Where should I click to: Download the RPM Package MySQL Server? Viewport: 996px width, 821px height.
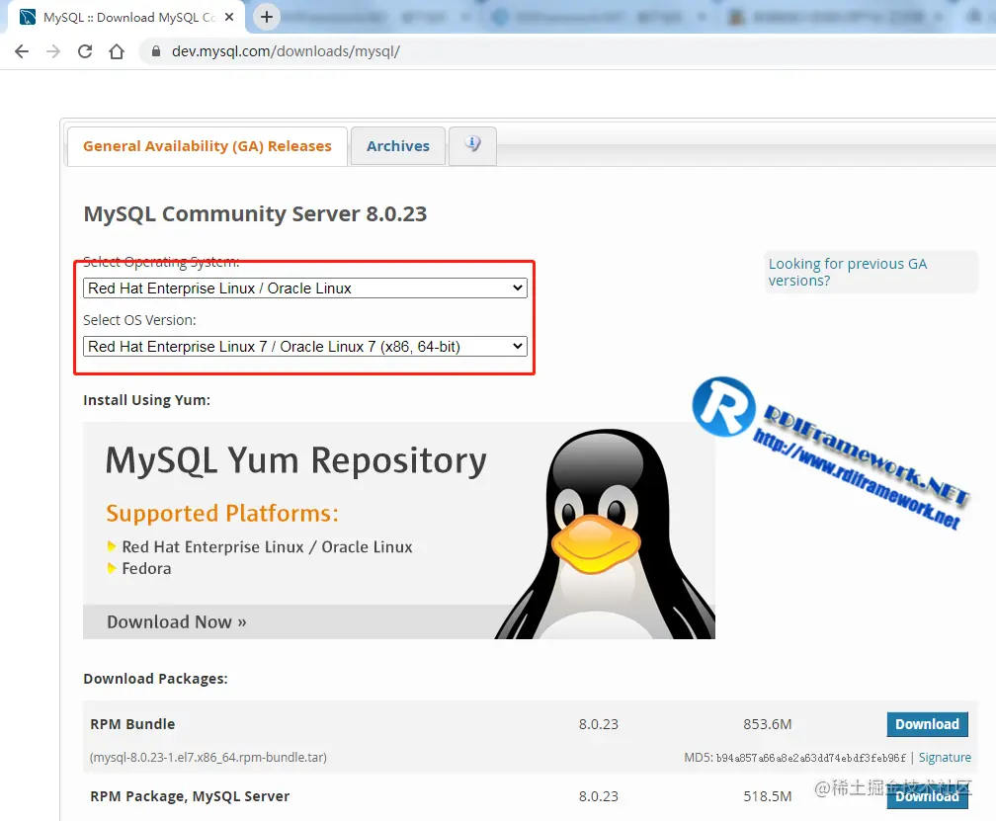coord(927,796)
